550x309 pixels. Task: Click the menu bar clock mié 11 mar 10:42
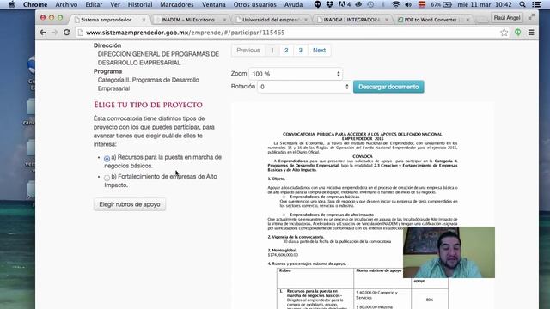(485, 4)
